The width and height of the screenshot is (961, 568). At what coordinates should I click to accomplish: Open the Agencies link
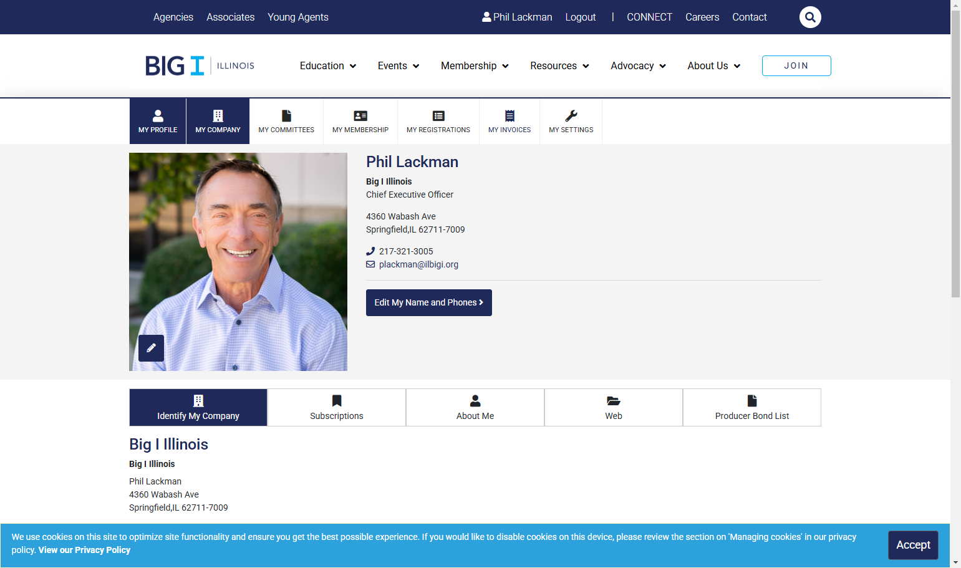coord(173,17)
